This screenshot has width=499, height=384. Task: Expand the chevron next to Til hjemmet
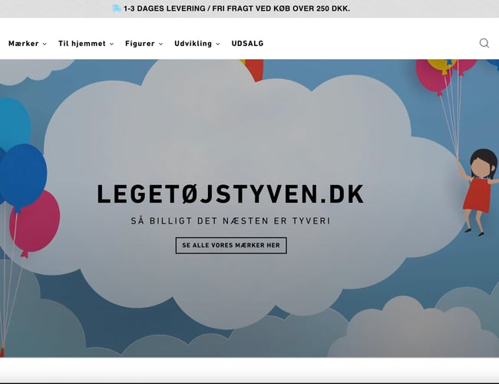pos(112,44)
